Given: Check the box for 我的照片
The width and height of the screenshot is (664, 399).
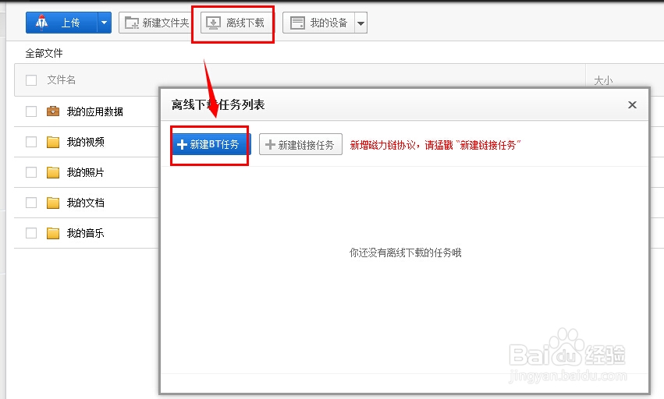Looking at the screenshot, I should point(31,172).
